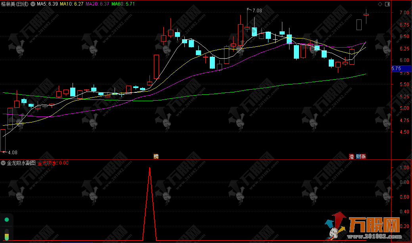Toggle the side panel layout icon
This screenshot has width=412, height=243.
(x=387, y=4)
